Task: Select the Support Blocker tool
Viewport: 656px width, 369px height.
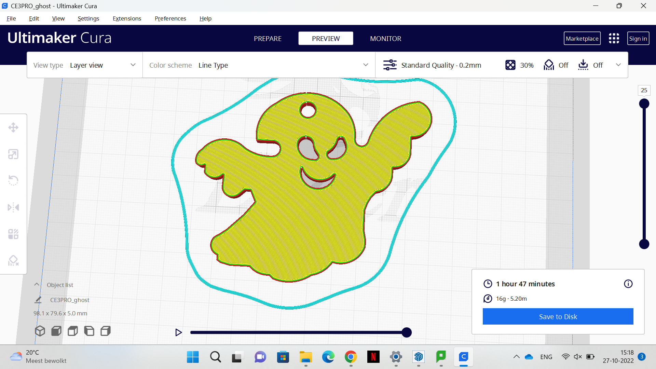Action: (13, 261)
